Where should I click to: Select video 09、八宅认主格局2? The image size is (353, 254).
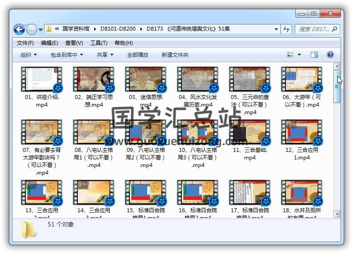146,144
